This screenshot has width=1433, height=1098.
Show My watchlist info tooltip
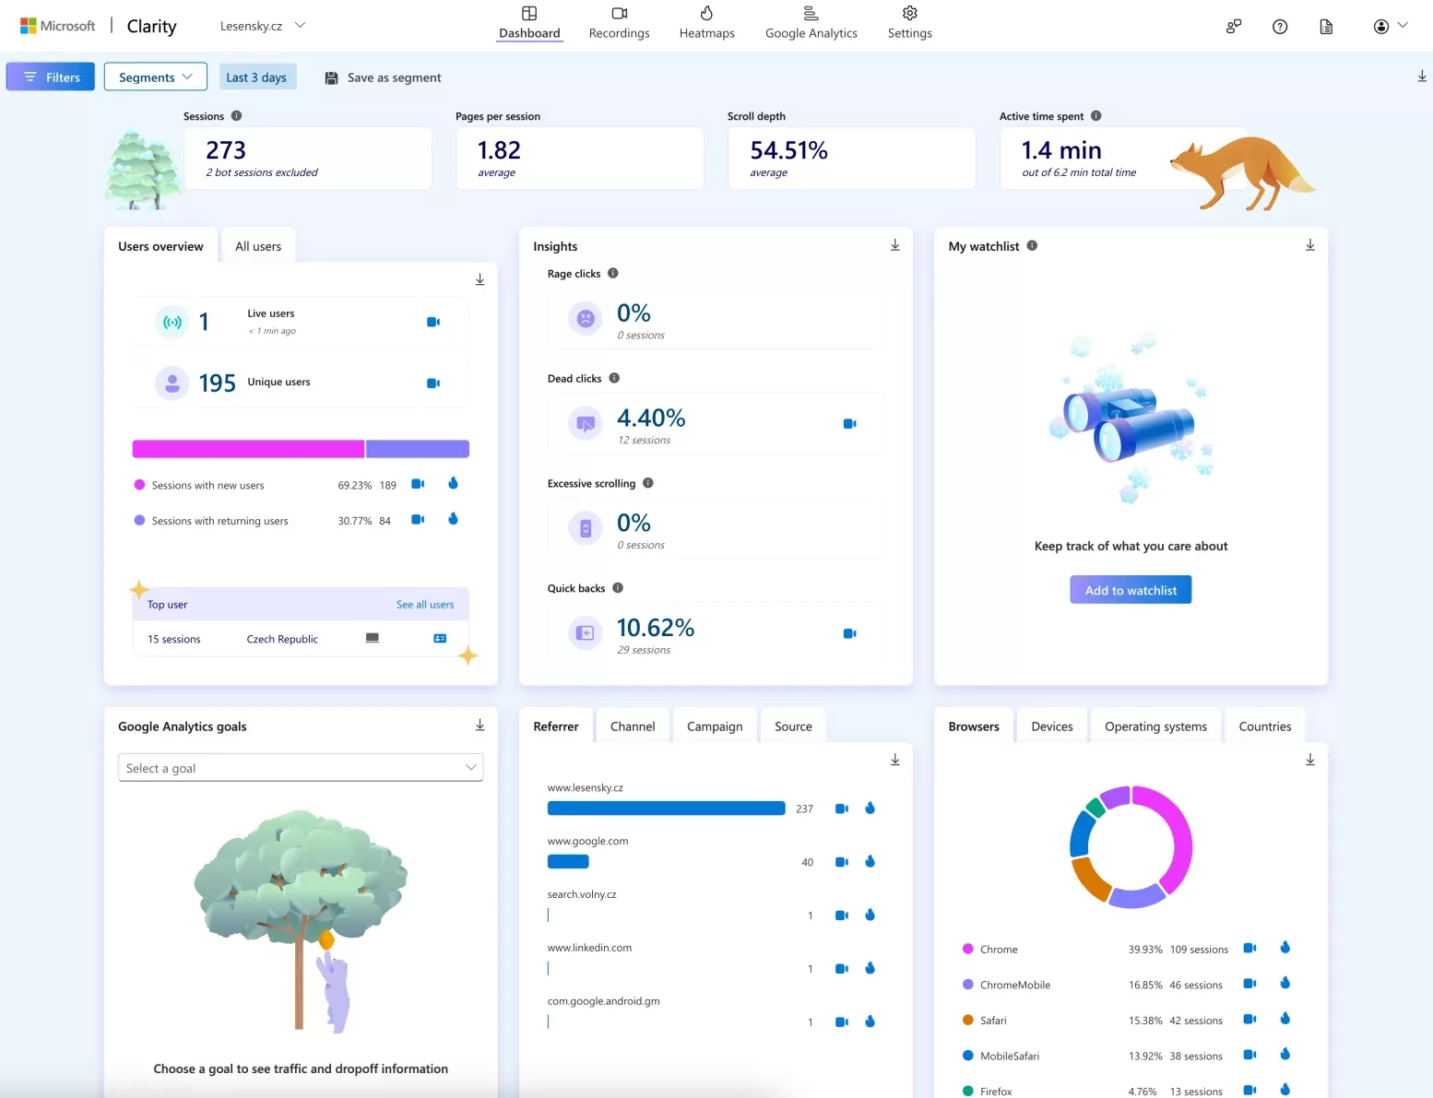point(1032,245)
